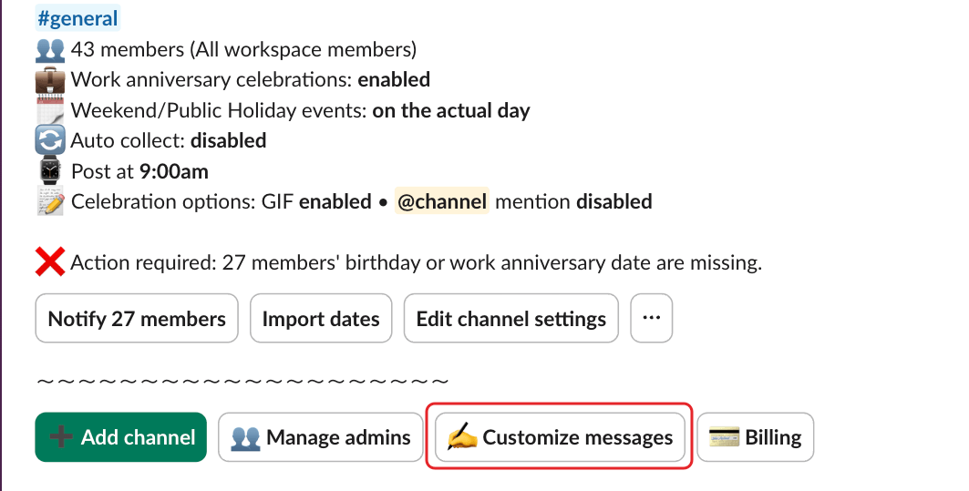The image size is (969, 491).
Task: Open the three-dot more options button
Action: 652,318
